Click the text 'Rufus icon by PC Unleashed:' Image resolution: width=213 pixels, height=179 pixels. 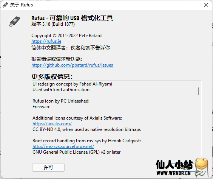(x=61, y=101)
